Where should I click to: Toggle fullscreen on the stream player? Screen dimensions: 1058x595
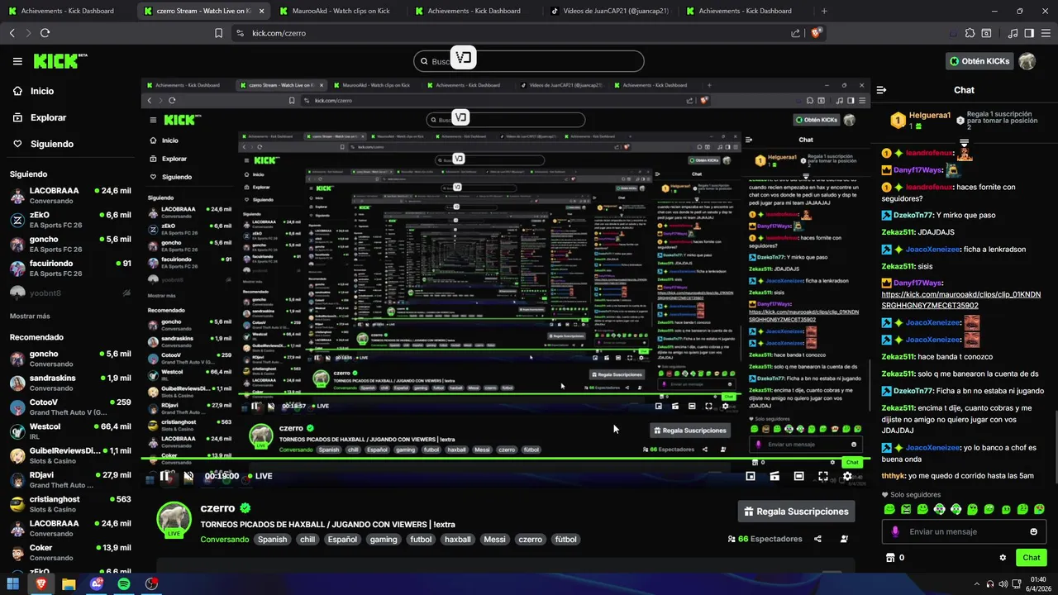823,476
